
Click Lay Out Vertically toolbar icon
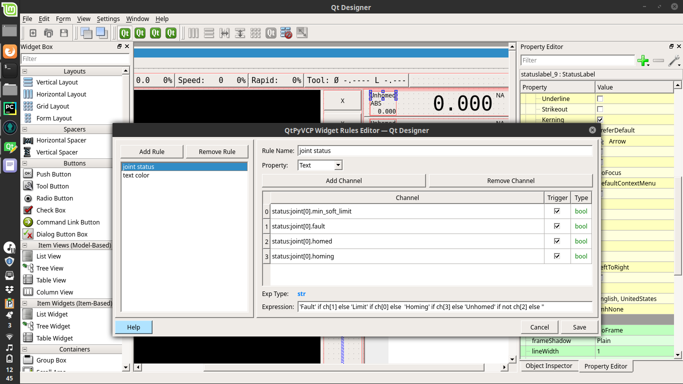pos(209,33)
